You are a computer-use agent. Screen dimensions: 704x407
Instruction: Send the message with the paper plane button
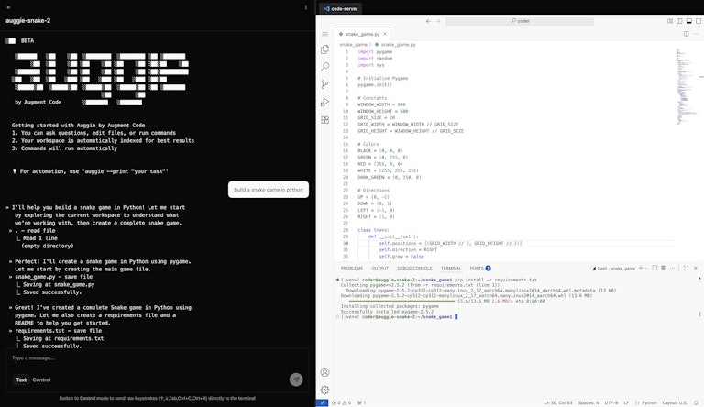pos(296,379)
